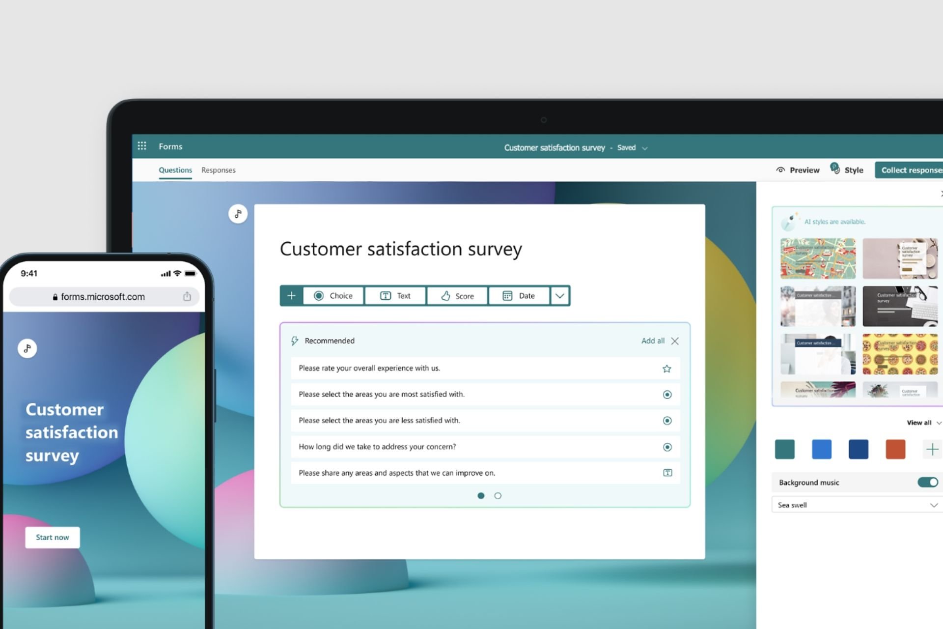Tap the music note icon on phone preview
This screenshot has height=629, width=943.
click(x=28, y=348)
